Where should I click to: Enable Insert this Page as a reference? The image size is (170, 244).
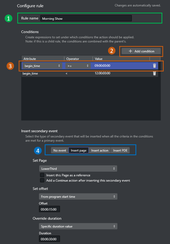point(42,175)
